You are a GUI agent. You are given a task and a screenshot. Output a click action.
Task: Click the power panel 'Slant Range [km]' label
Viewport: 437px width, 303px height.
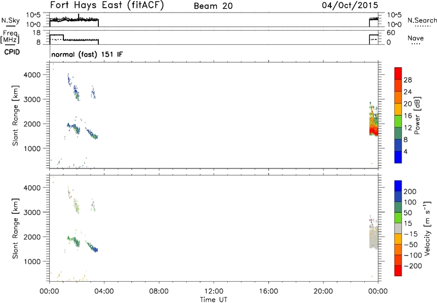click(x=15, y=115)
